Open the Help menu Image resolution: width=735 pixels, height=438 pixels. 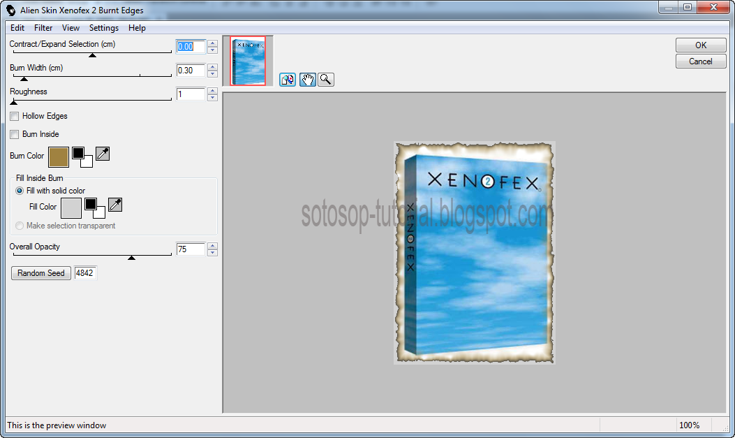137,28
